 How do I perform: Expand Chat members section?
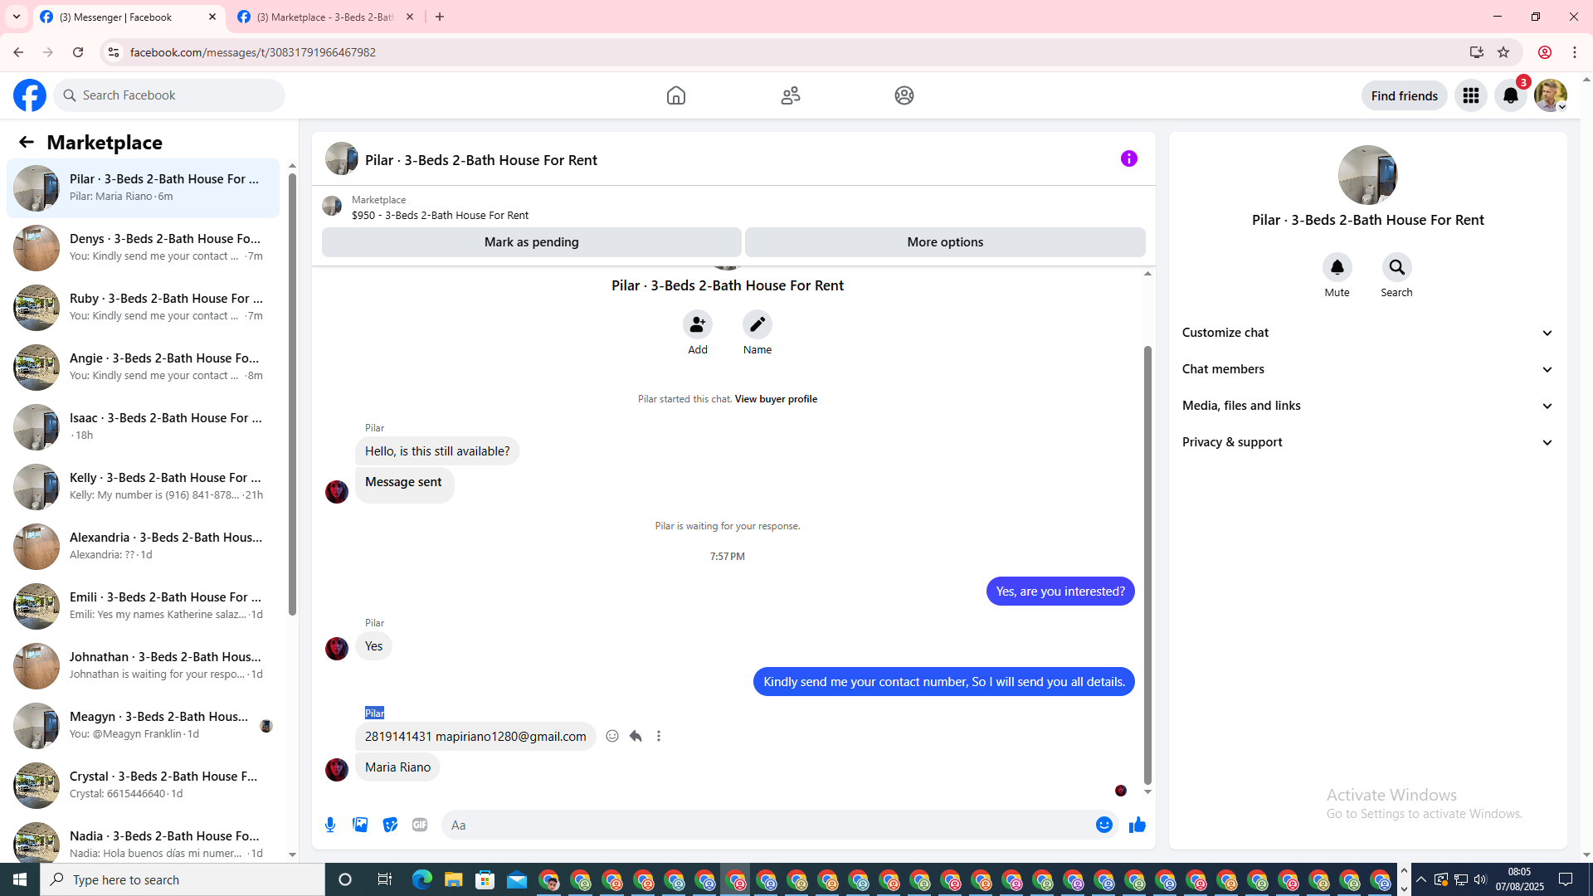pos(1368,369)
